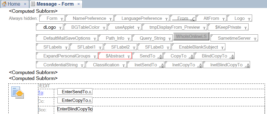Close the Message - Form tab

coord(79,4)
